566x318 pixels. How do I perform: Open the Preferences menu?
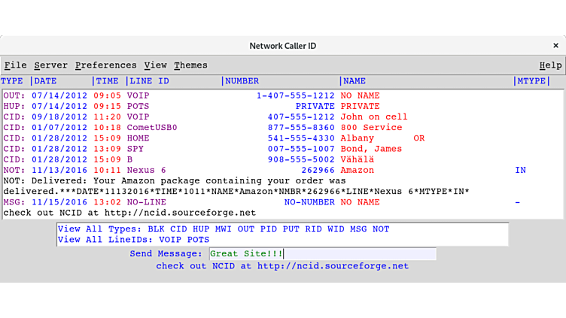coord(105,65)
